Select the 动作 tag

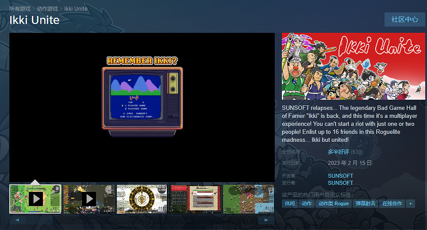coord(307,203)
